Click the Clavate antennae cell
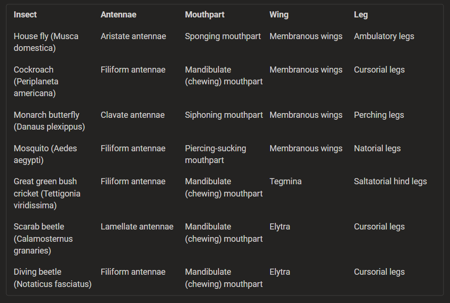This screenshot has height=303, width=450. [x=132, y=115]
